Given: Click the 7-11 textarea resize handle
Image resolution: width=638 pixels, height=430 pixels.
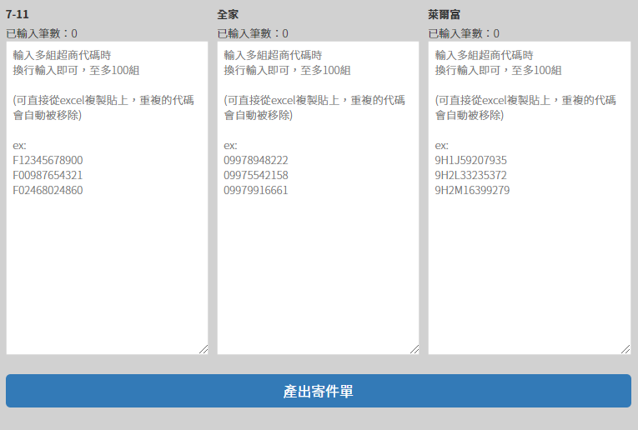Looking at the screenshot, I should (x=203, y=350).
